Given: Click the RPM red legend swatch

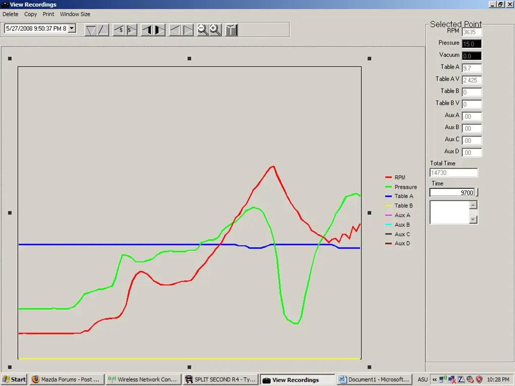Looking at the screenshot, I should click(388, 177).
